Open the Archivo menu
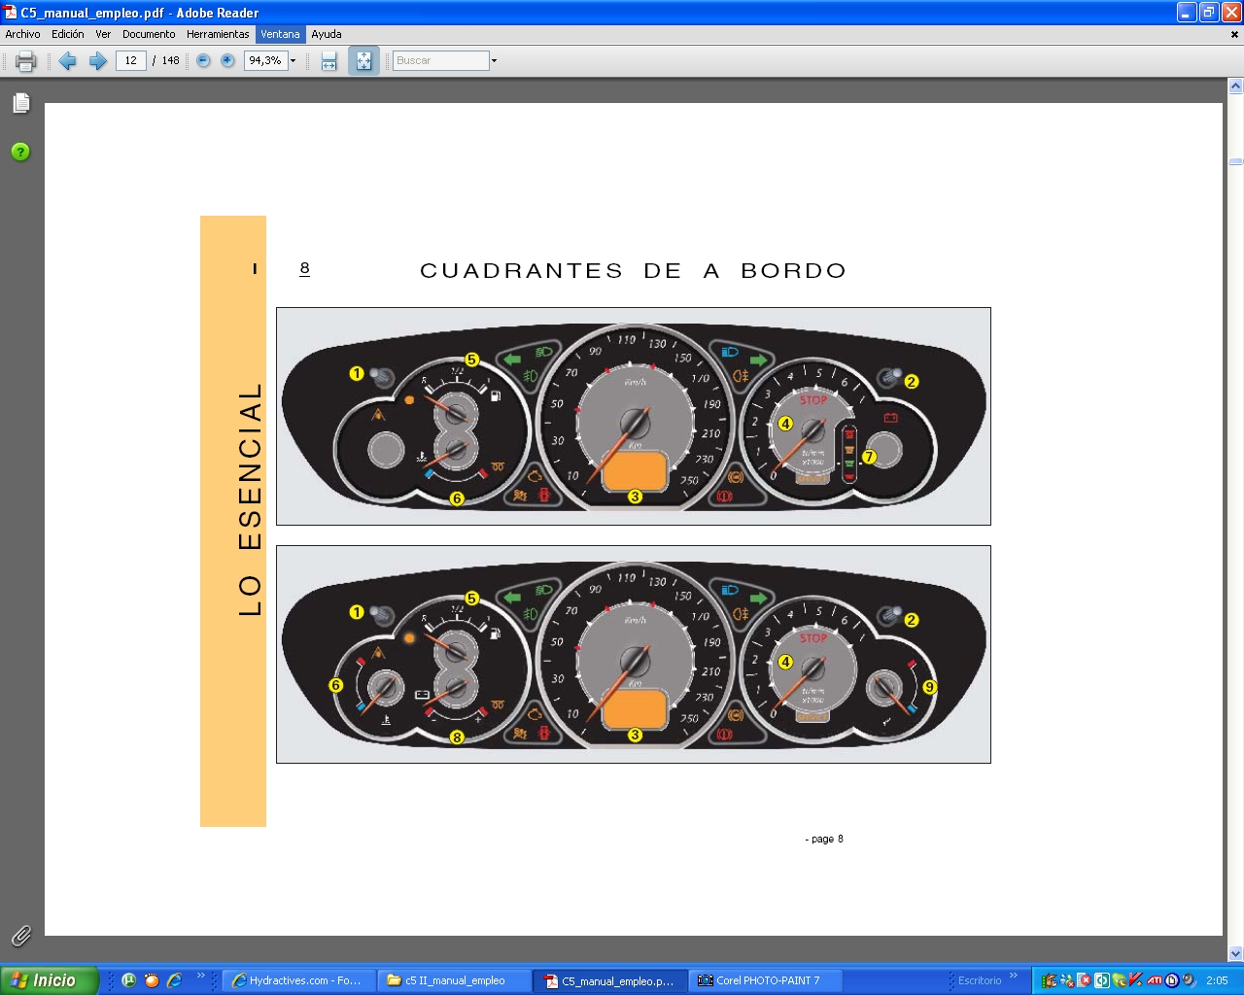The width and height of the screenshot is (1244, 995). pos(22,34)
